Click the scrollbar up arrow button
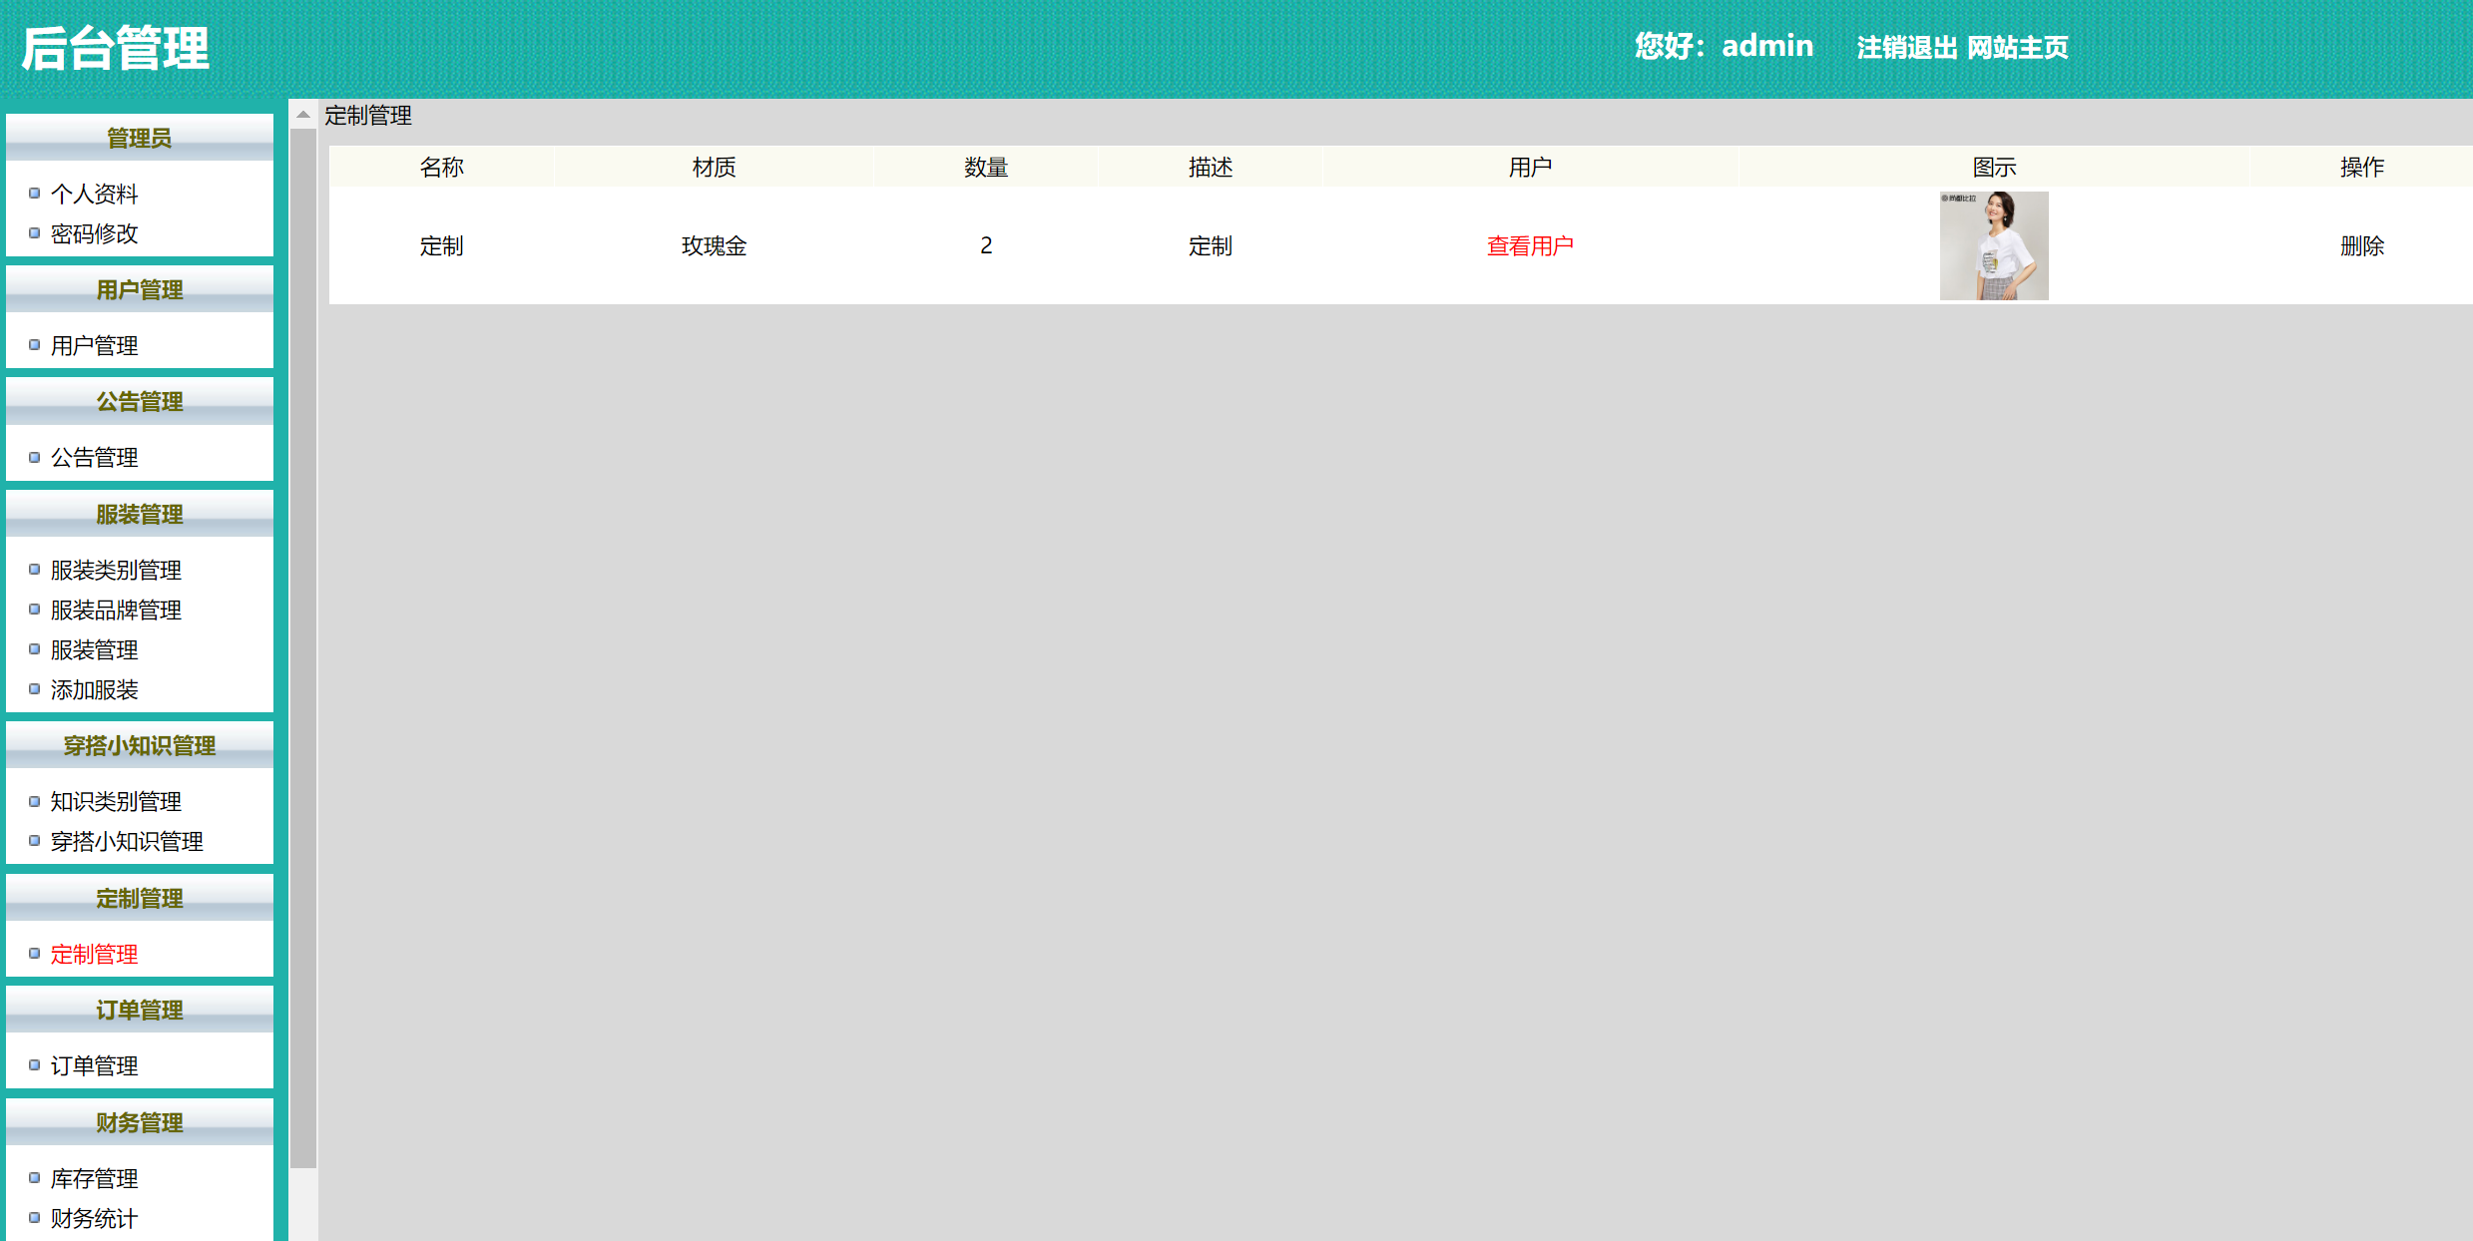This screenshot has height=1241, width=2473. [303, 115]
